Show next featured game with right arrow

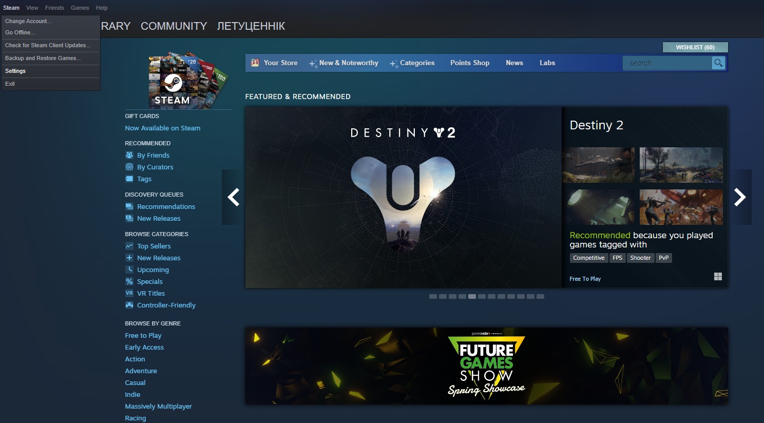click(x=740, y=197)
